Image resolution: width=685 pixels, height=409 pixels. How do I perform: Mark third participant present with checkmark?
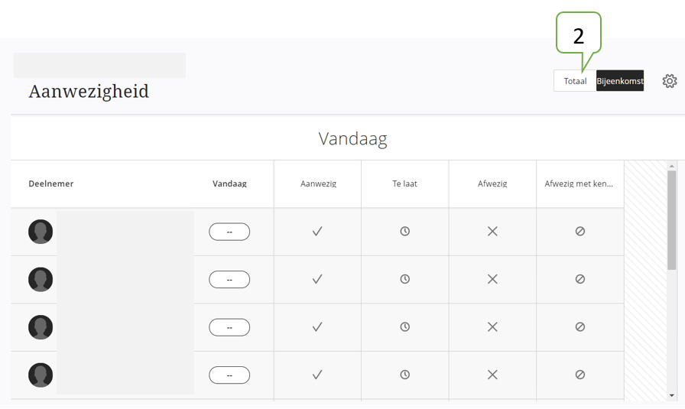[x=317, y=326]
